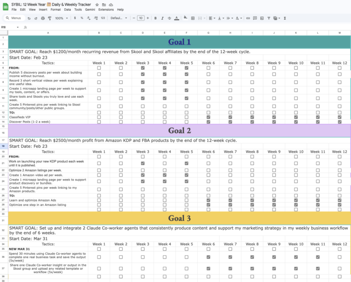Print the spreadsheet

43,18
